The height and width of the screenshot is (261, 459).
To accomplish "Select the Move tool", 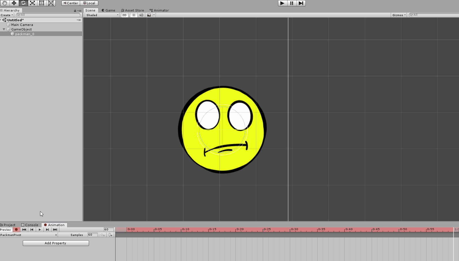I will [14, 3].
